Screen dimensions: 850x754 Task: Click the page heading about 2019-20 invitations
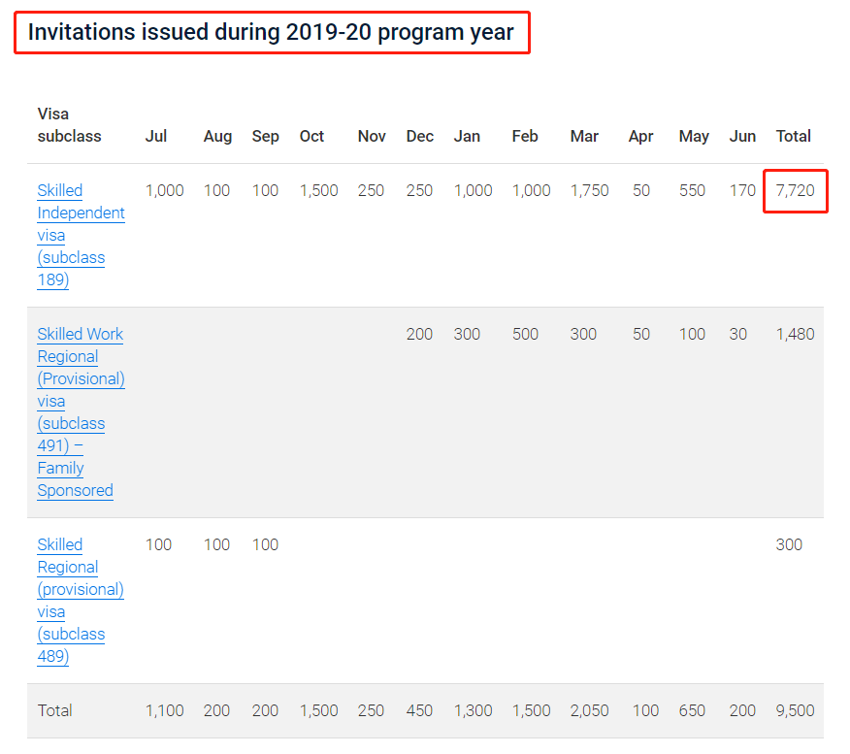click(x=271, y=32)
